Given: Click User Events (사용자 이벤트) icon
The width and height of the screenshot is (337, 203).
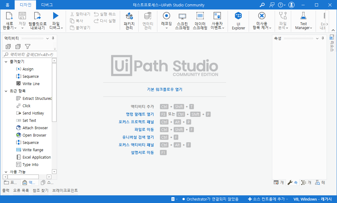Looking at the screenshot, I should (x=217, y=16).
